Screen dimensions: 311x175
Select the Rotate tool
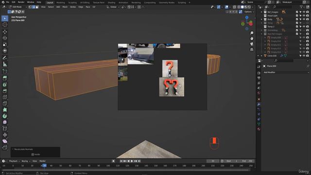(5, 38)
